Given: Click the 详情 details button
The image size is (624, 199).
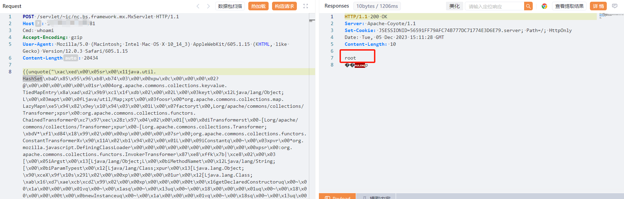Looking at the screenshot, I should (598, 6).
